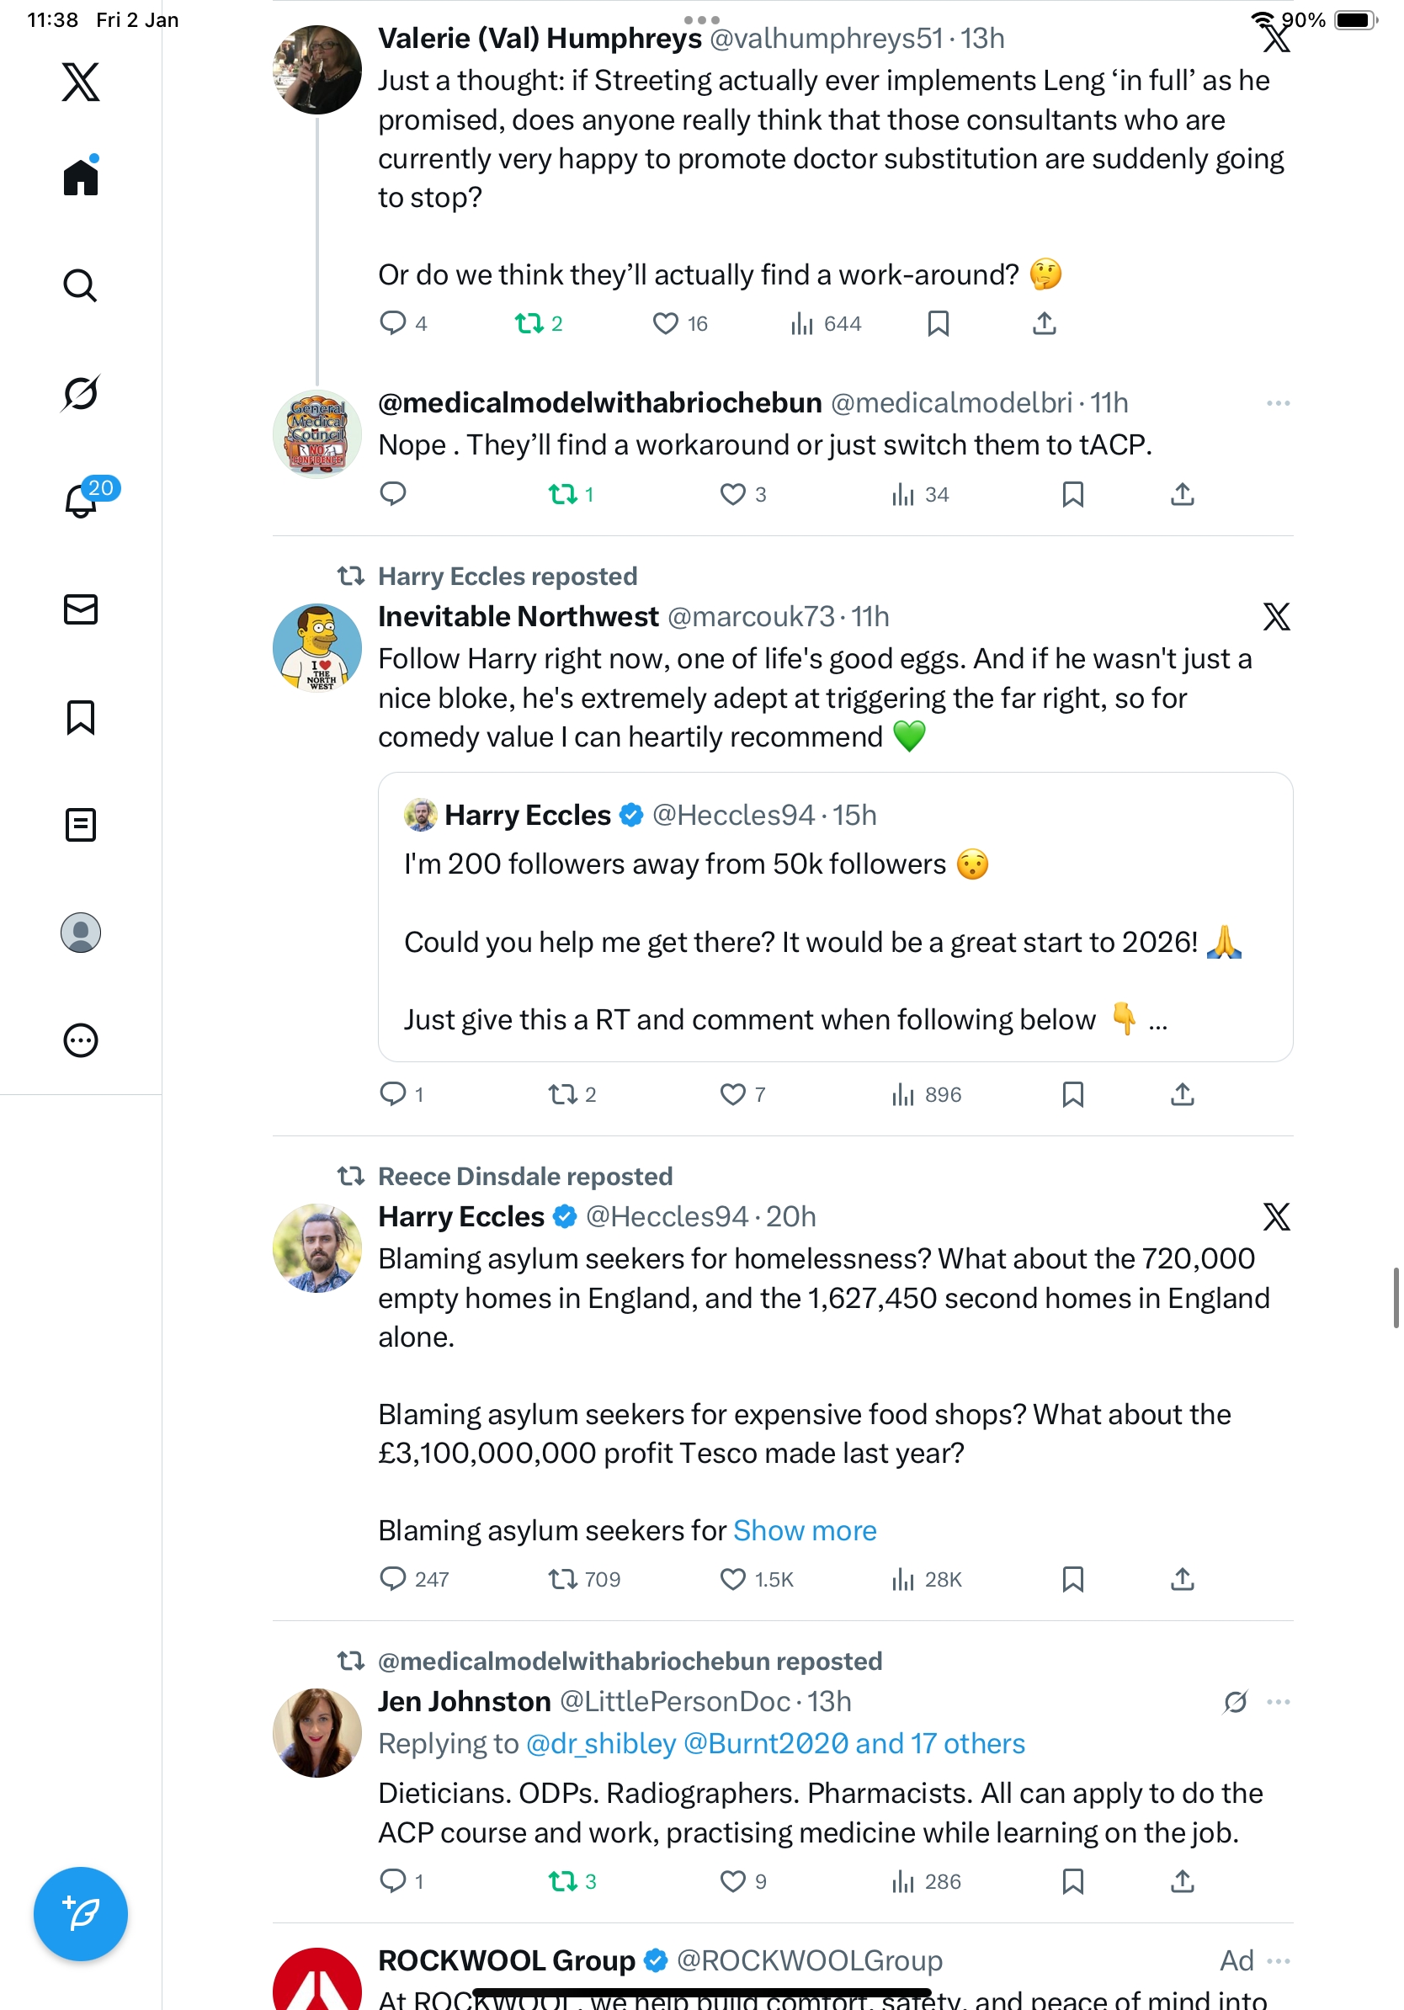Go to the Home tab
Image resolution: width=1404 pixels, height=2010 pixels.
pos(81,178)
